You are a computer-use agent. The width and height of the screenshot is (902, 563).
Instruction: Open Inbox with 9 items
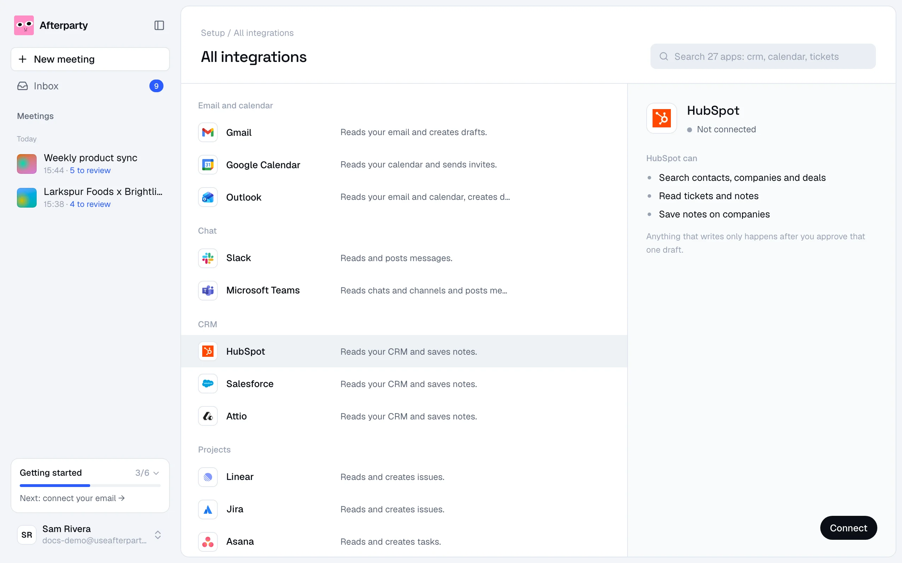[90, 86]
